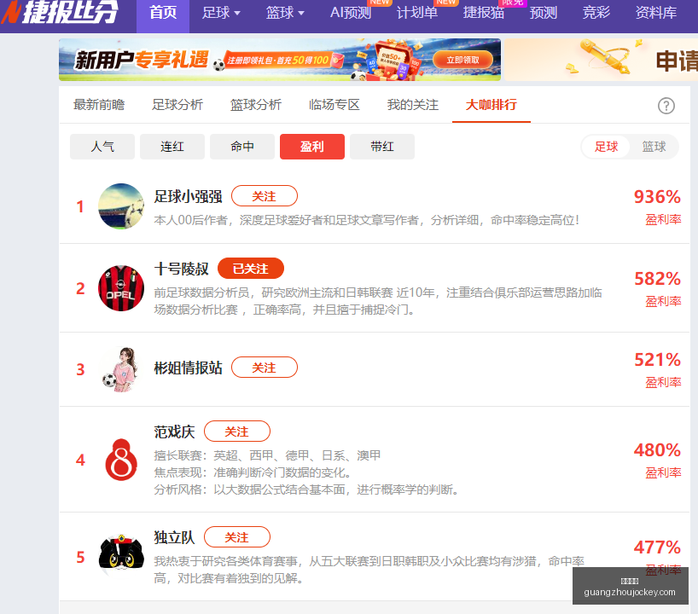Unfollow 十号陵叔 via 已关注 button
Screen dimensions: 698x614
click(x=251, y=269)
